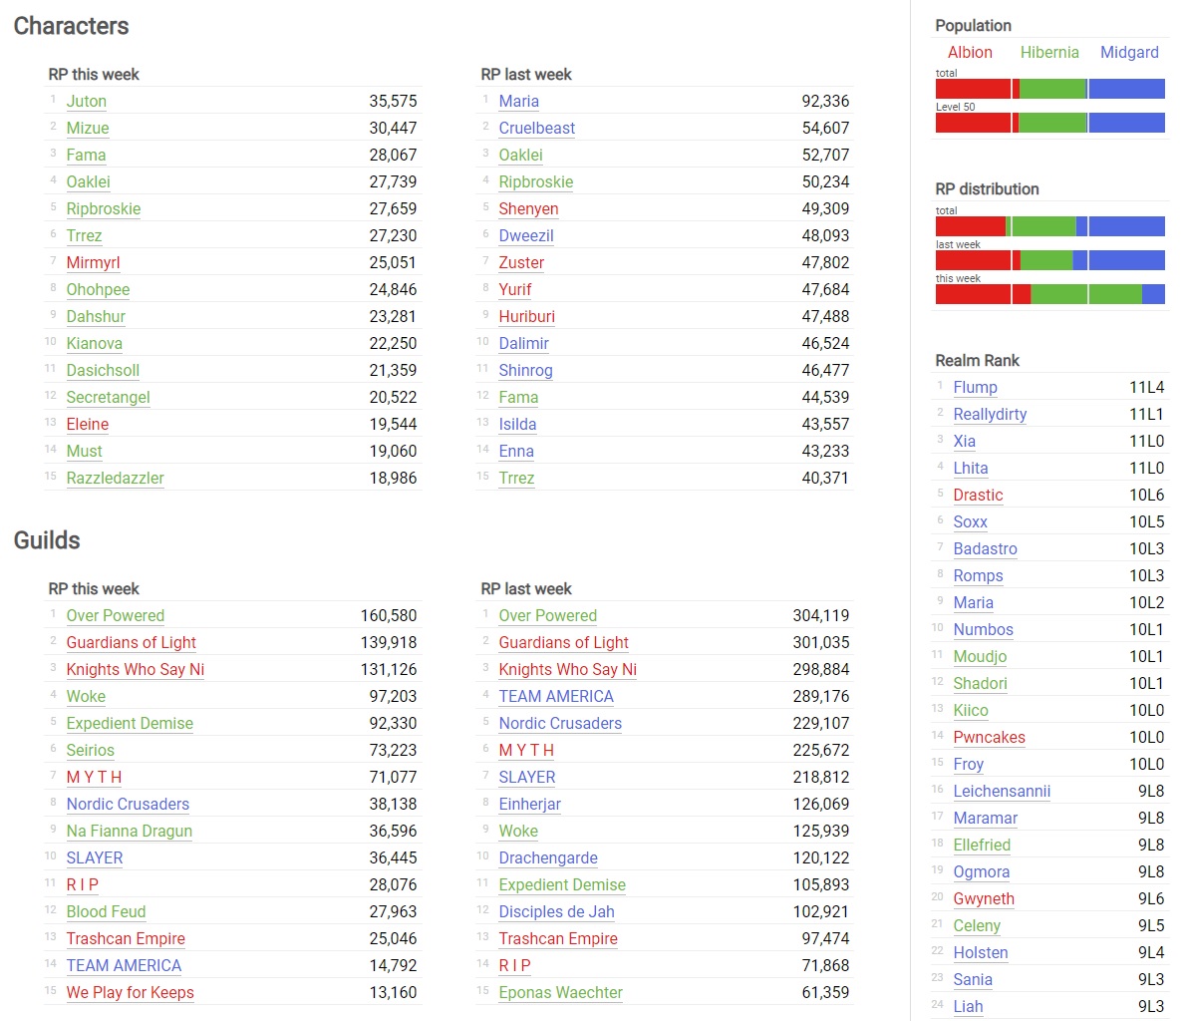Click Reallydirty in Realm Rank

point(990,414)
